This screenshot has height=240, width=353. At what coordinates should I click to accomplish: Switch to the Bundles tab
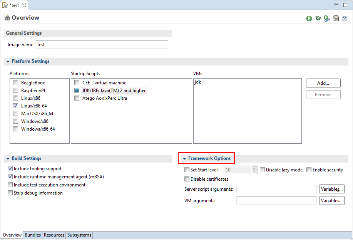32,235
